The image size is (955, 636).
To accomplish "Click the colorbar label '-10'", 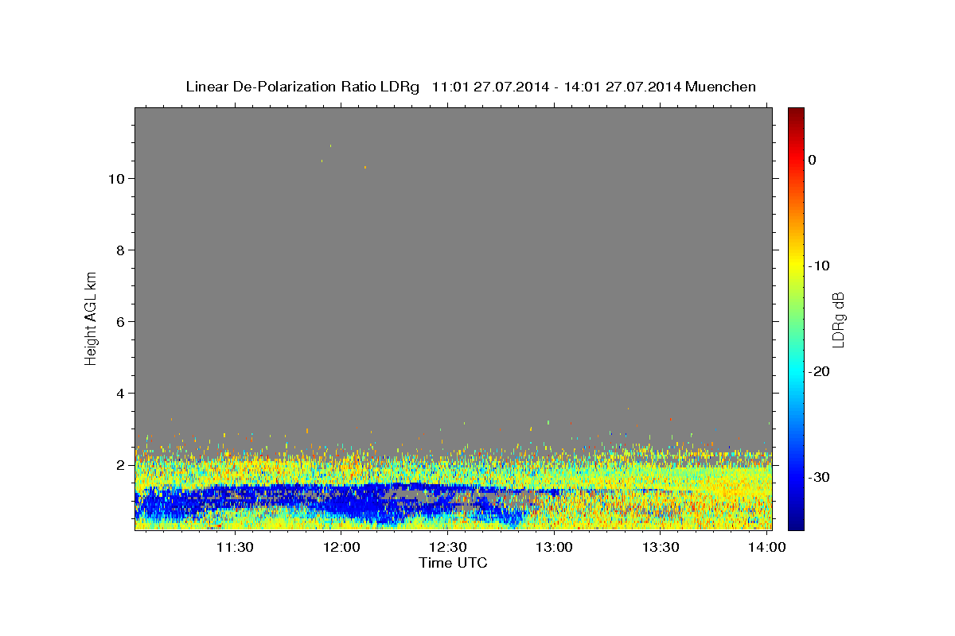I will pos(819,266).
